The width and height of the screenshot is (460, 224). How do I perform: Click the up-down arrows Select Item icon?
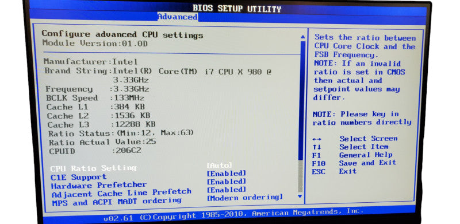(x=317, y=147)
